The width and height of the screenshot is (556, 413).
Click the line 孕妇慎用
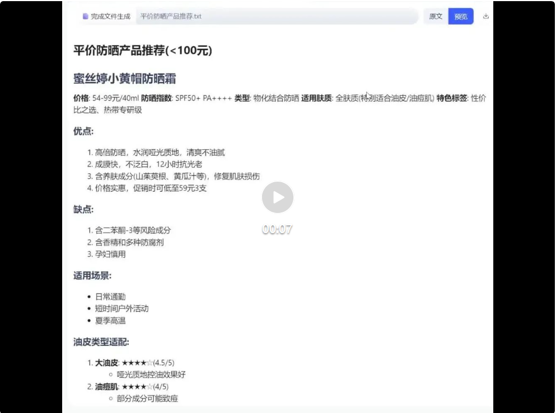110,254
